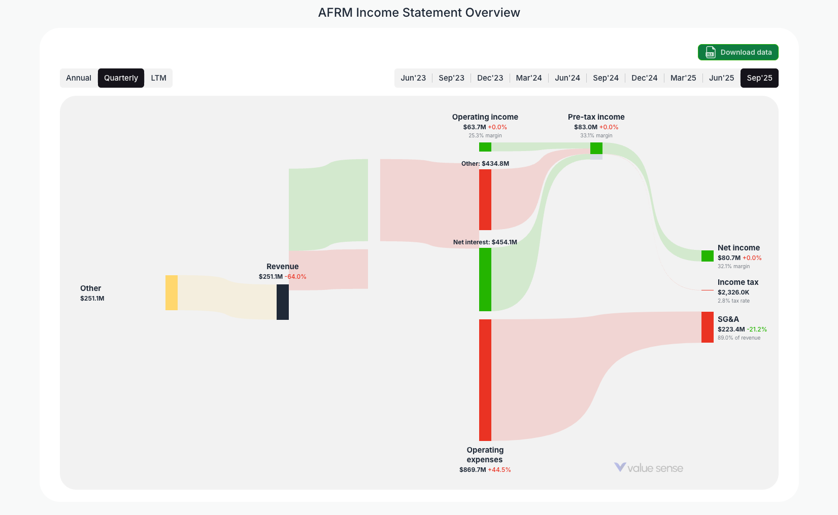
Task: Click the dark Revenue node bar
Action: [x=283, y=303]
